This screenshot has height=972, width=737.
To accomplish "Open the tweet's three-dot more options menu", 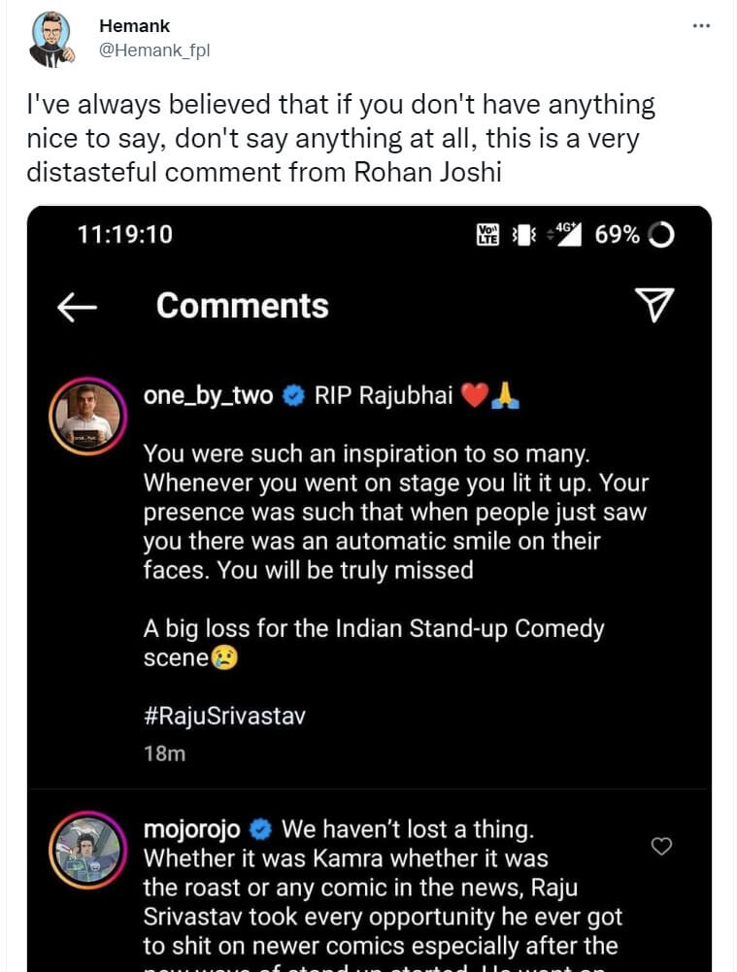I will tap(701, 25).
